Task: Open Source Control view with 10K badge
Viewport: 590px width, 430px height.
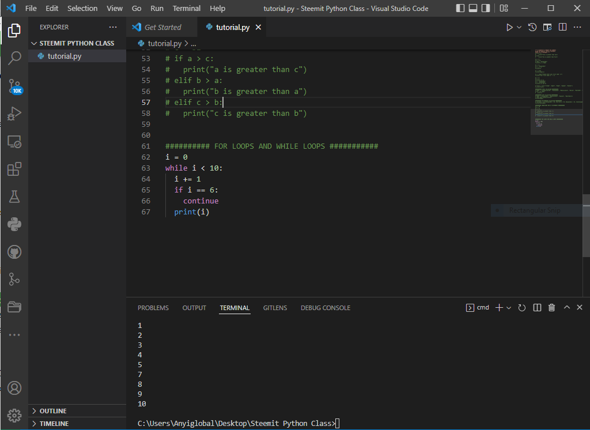Action: point(14,86)
